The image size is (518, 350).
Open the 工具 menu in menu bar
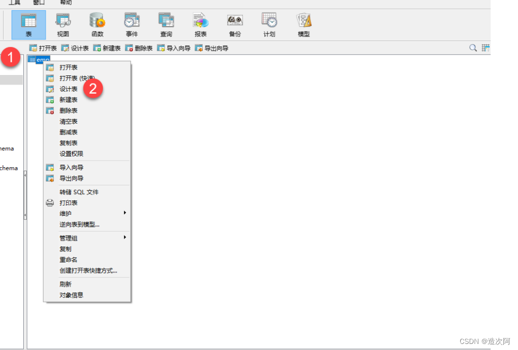coord(14,3)
